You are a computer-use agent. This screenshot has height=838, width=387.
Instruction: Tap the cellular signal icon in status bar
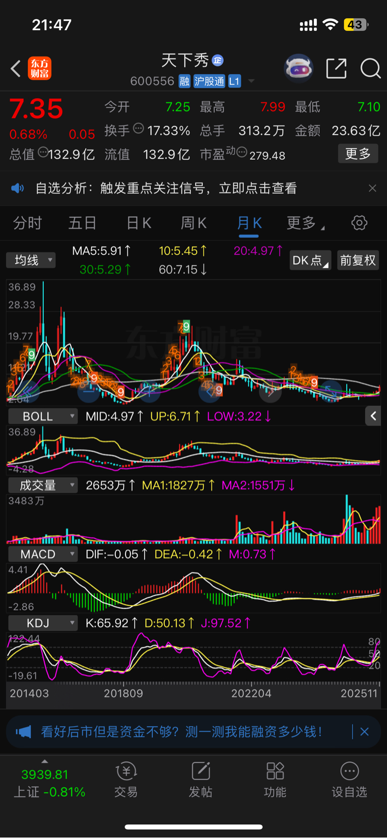[308, 25]
